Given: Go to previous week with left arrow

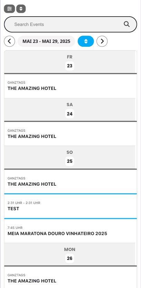Looking at the screenshot, I should (x=9, y=41).
